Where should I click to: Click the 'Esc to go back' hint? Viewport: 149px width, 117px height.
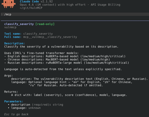[16, 114]
